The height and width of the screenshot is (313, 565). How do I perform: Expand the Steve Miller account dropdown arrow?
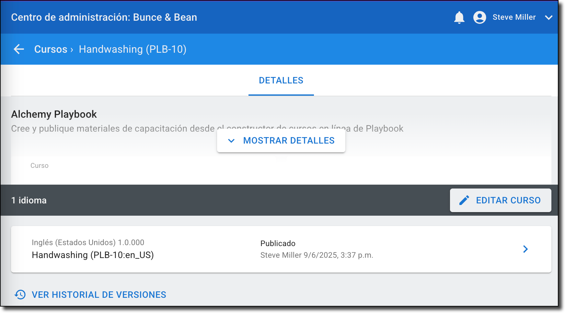pyautogui.click(x=548, y=17)
